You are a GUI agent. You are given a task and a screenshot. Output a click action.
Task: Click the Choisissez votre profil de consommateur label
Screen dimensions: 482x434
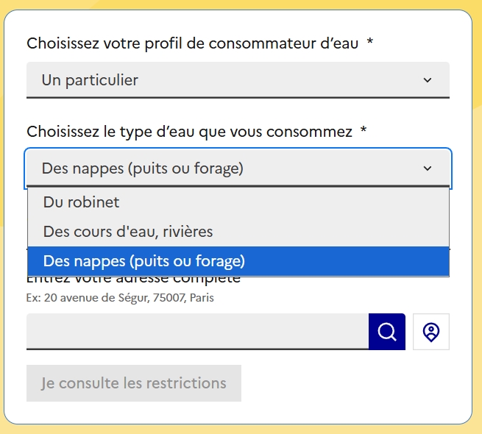tap(192, 43)
